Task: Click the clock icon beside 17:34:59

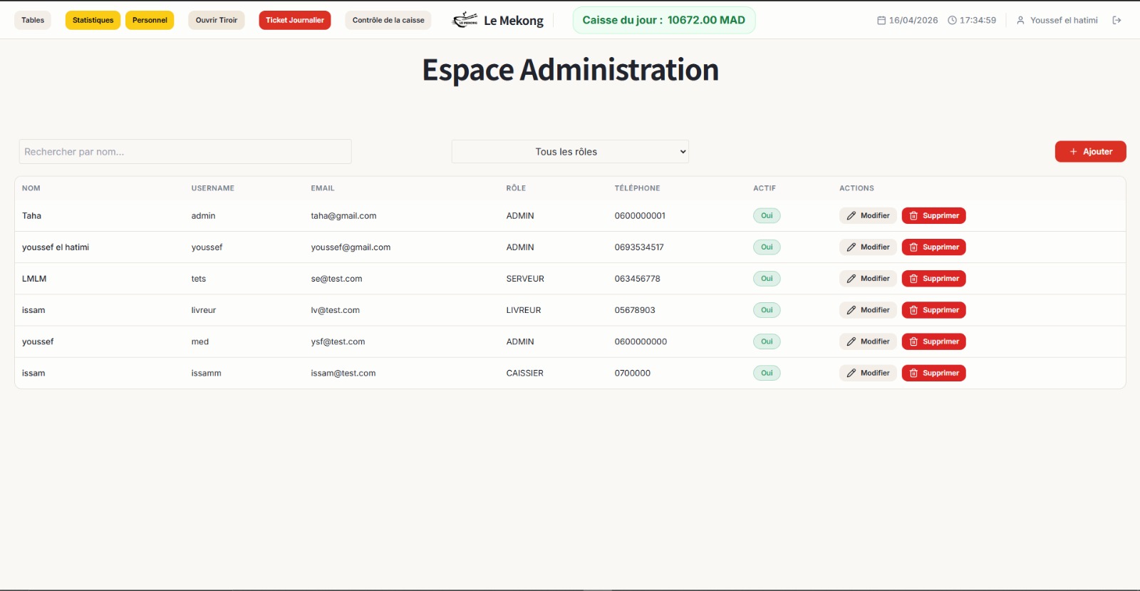Action: tap(952, 20)
